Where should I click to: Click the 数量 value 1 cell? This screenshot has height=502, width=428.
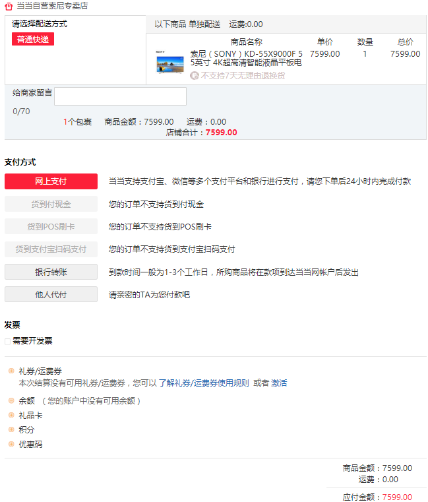point(365,54)
